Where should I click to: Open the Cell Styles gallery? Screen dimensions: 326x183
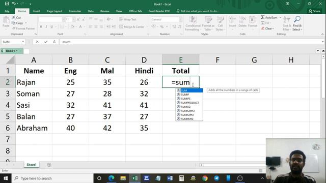(x=220, y=23)
